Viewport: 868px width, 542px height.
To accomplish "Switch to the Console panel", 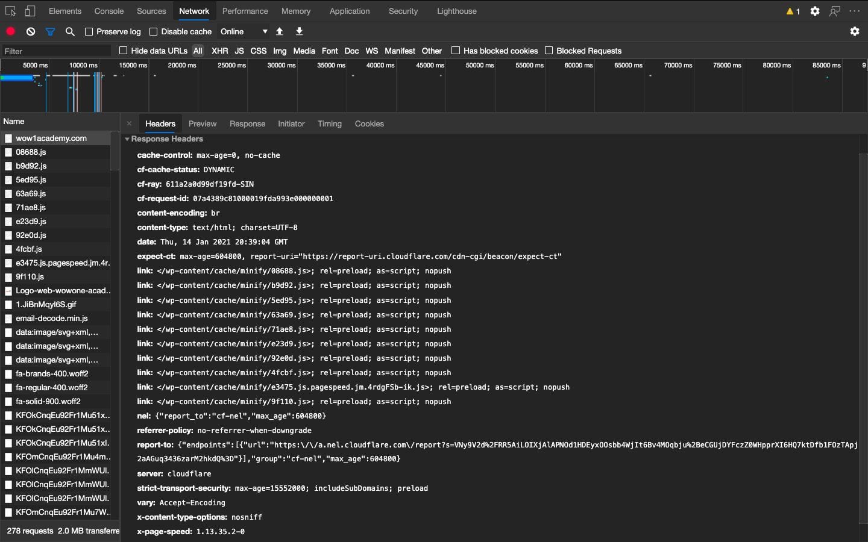I will [x=108, y=11].
